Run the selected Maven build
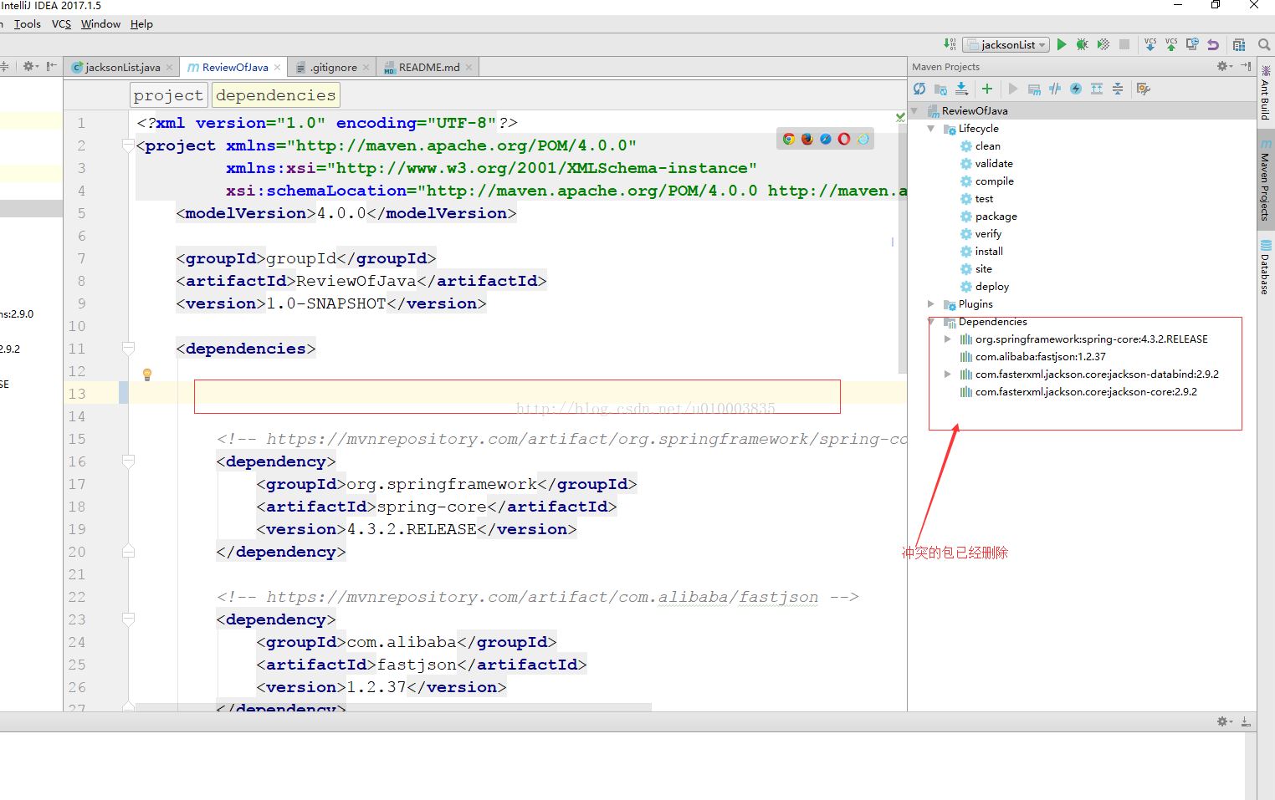This screenshot has height=800, width=1275. click(x=1013, y=89)
